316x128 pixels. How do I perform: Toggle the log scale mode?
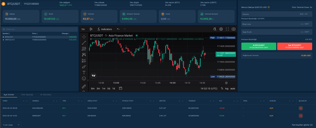point(227,88)
